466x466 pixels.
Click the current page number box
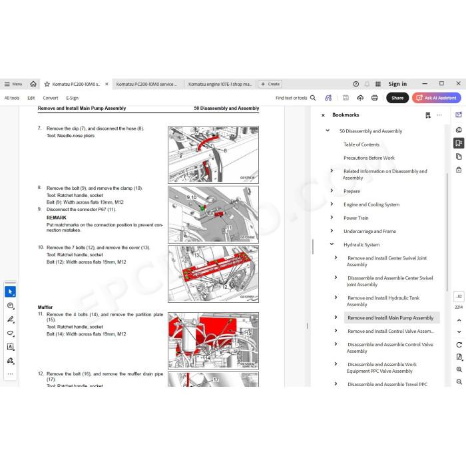pos(459,296)
